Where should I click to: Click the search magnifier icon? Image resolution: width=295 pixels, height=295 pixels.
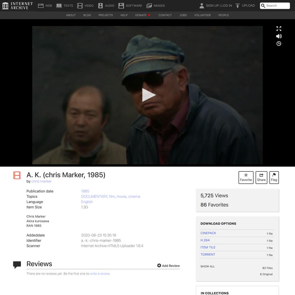click(263, 6)
